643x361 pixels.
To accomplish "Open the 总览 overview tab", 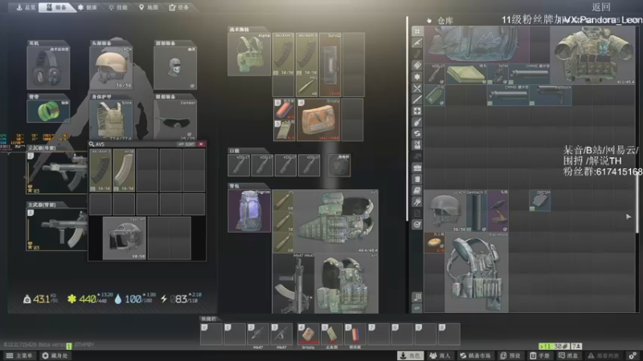I will point(26,7).
